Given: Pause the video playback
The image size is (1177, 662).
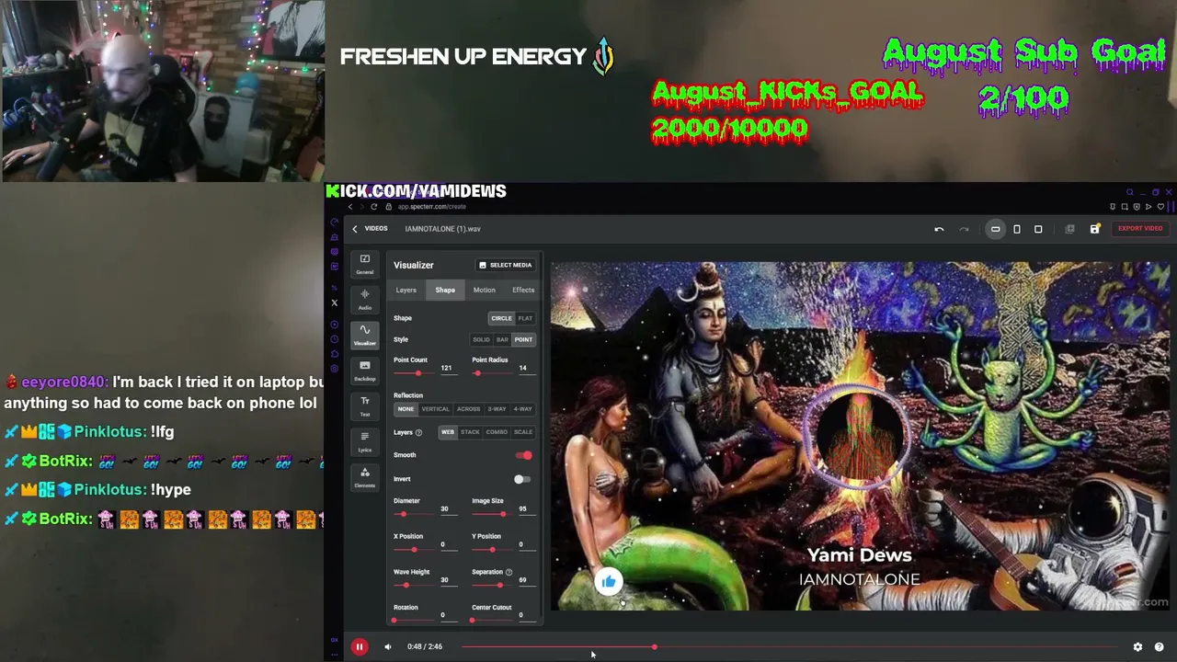Looking at the screenshot, I should tap(360, 647).
